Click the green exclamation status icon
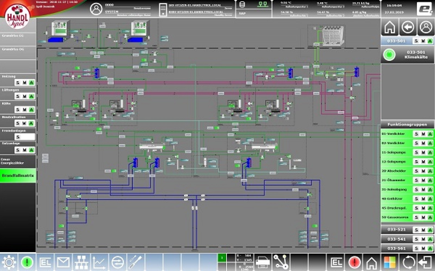The height and width of the screenshot is (271, 435). point(27,262)
